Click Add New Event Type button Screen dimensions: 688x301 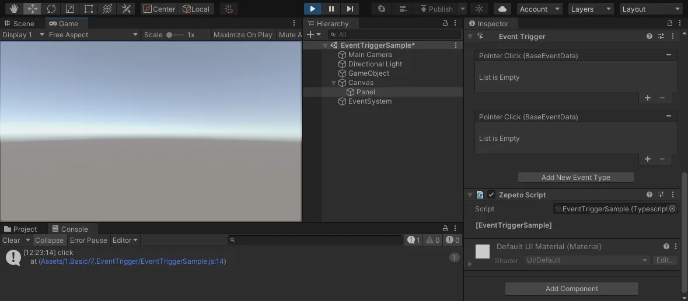pyautogui.click(x=576, y=177)
